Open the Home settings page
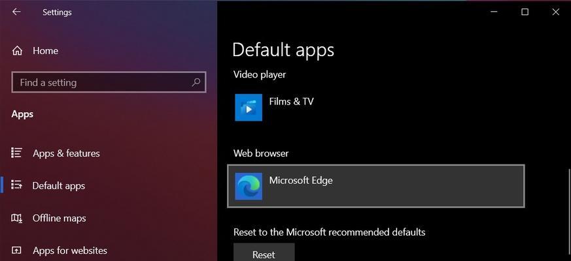This screenshot has width=571, height=261. coord(45,51)
